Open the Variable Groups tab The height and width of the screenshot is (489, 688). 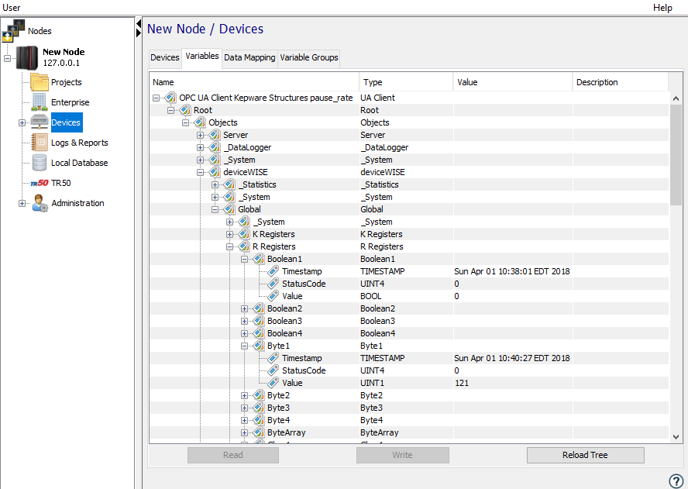click(x=311, y=57)
